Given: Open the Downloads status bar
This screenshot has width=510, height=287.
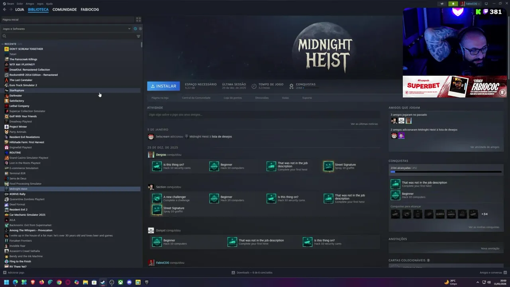Looking at the screenshot, I should pos(252,273).
